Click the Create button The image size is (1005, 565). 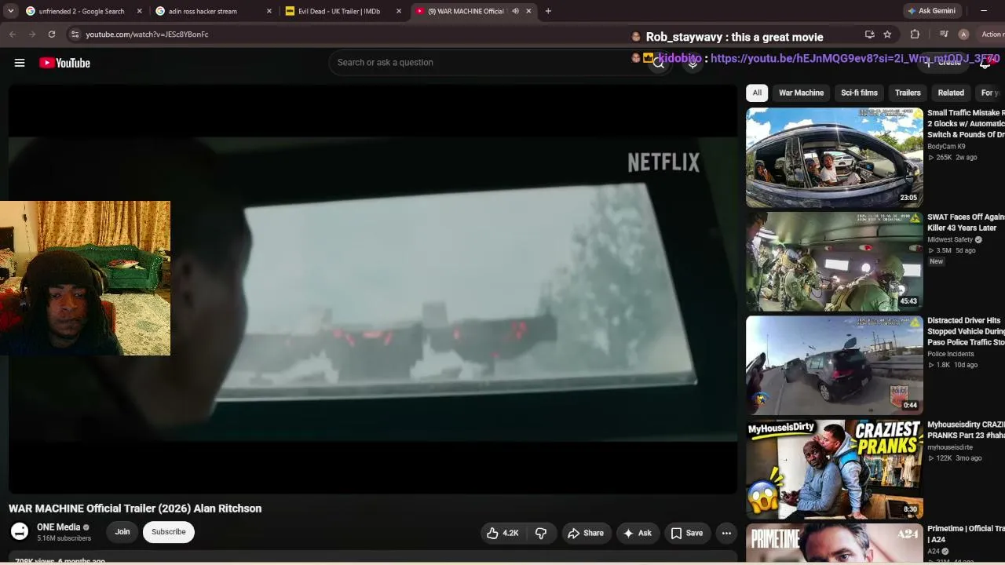coord(943,63)
